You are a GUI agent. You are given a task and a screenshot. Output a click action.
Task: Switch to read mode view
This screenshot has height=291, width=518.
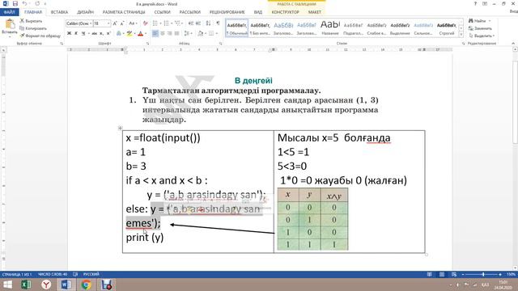coord(429,274)
